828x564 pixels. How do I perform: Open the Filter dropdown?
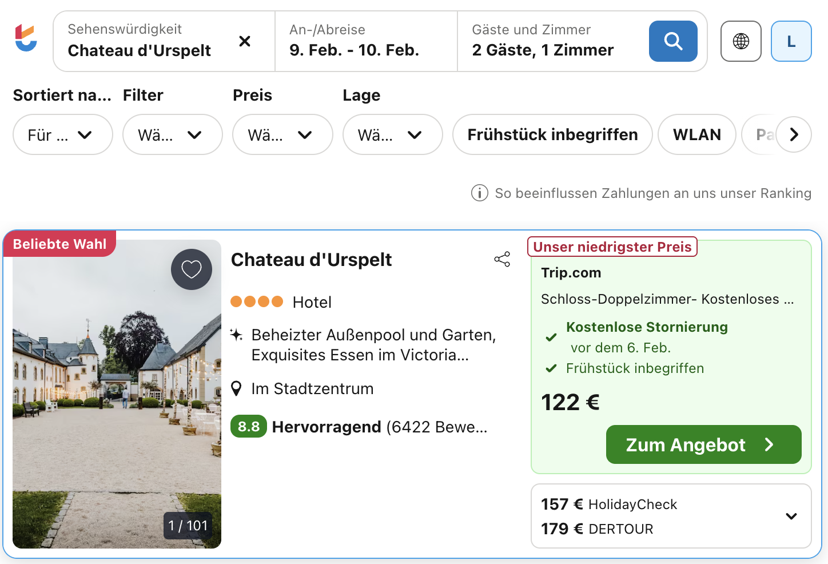tap(172, 135)
